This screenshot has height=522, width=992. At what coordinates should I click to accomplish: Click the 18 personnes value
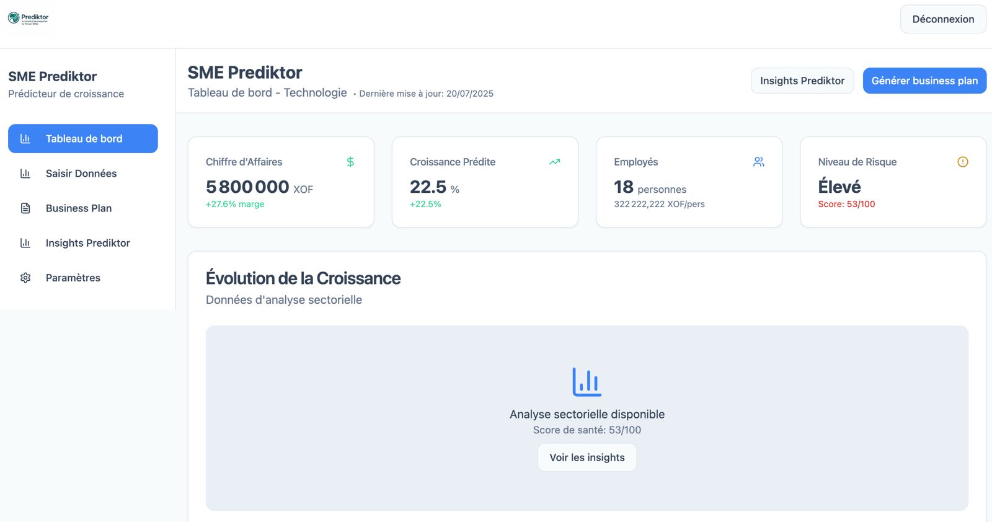click(x=650, y=187)
